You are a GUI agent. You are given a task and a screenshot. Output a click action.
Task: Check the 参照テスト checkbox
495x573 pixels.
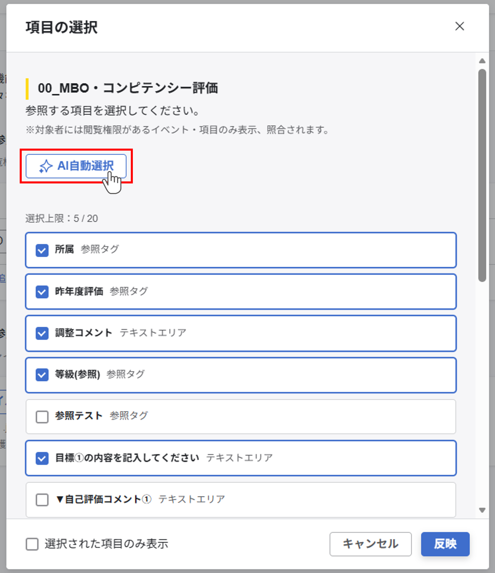click(42, 417)
